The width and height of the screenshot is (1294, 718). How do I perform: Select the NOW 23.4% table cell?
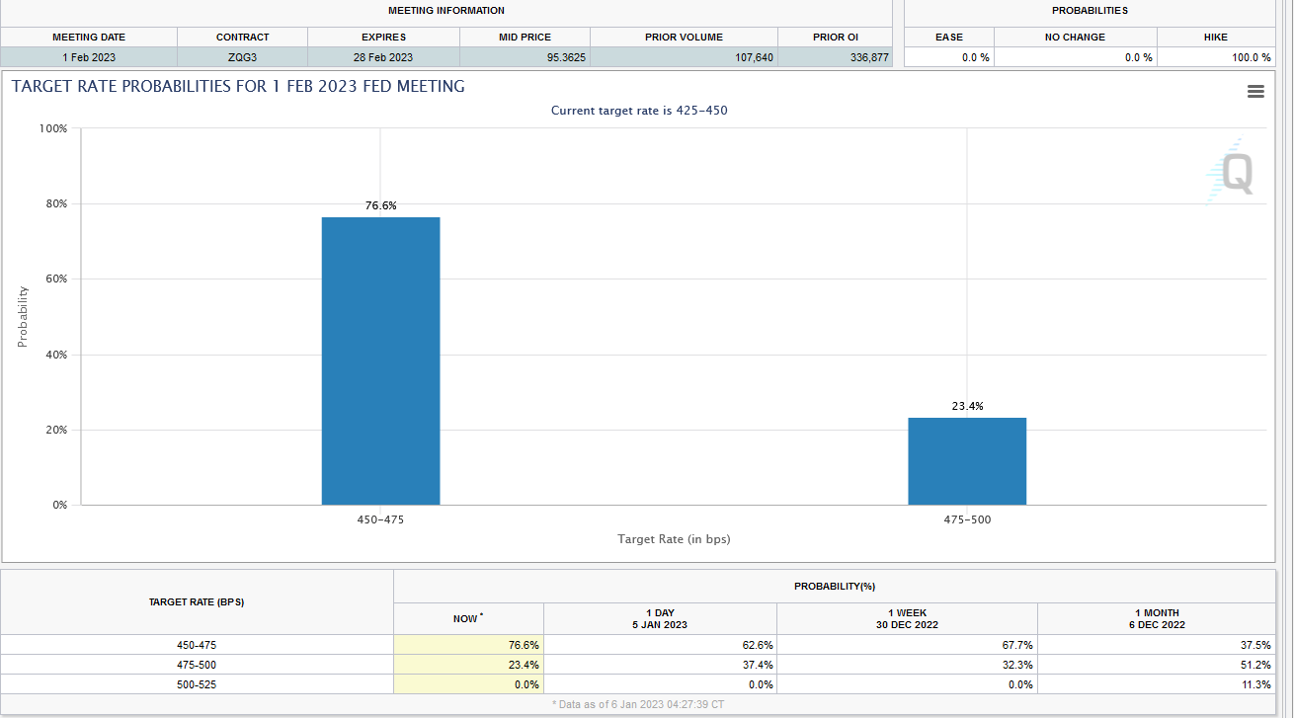[x=468, y=665]
